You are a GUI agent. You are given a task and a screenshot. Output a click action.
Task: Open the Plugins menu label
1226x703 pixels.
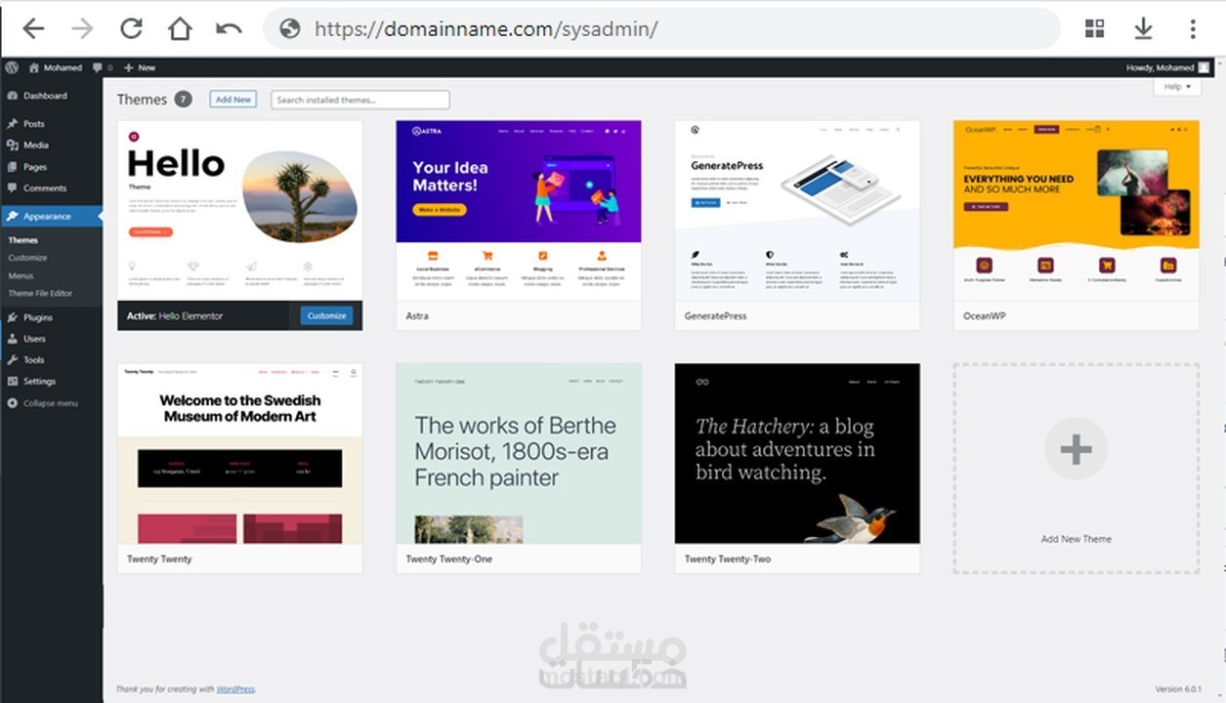tap(38, 317)
